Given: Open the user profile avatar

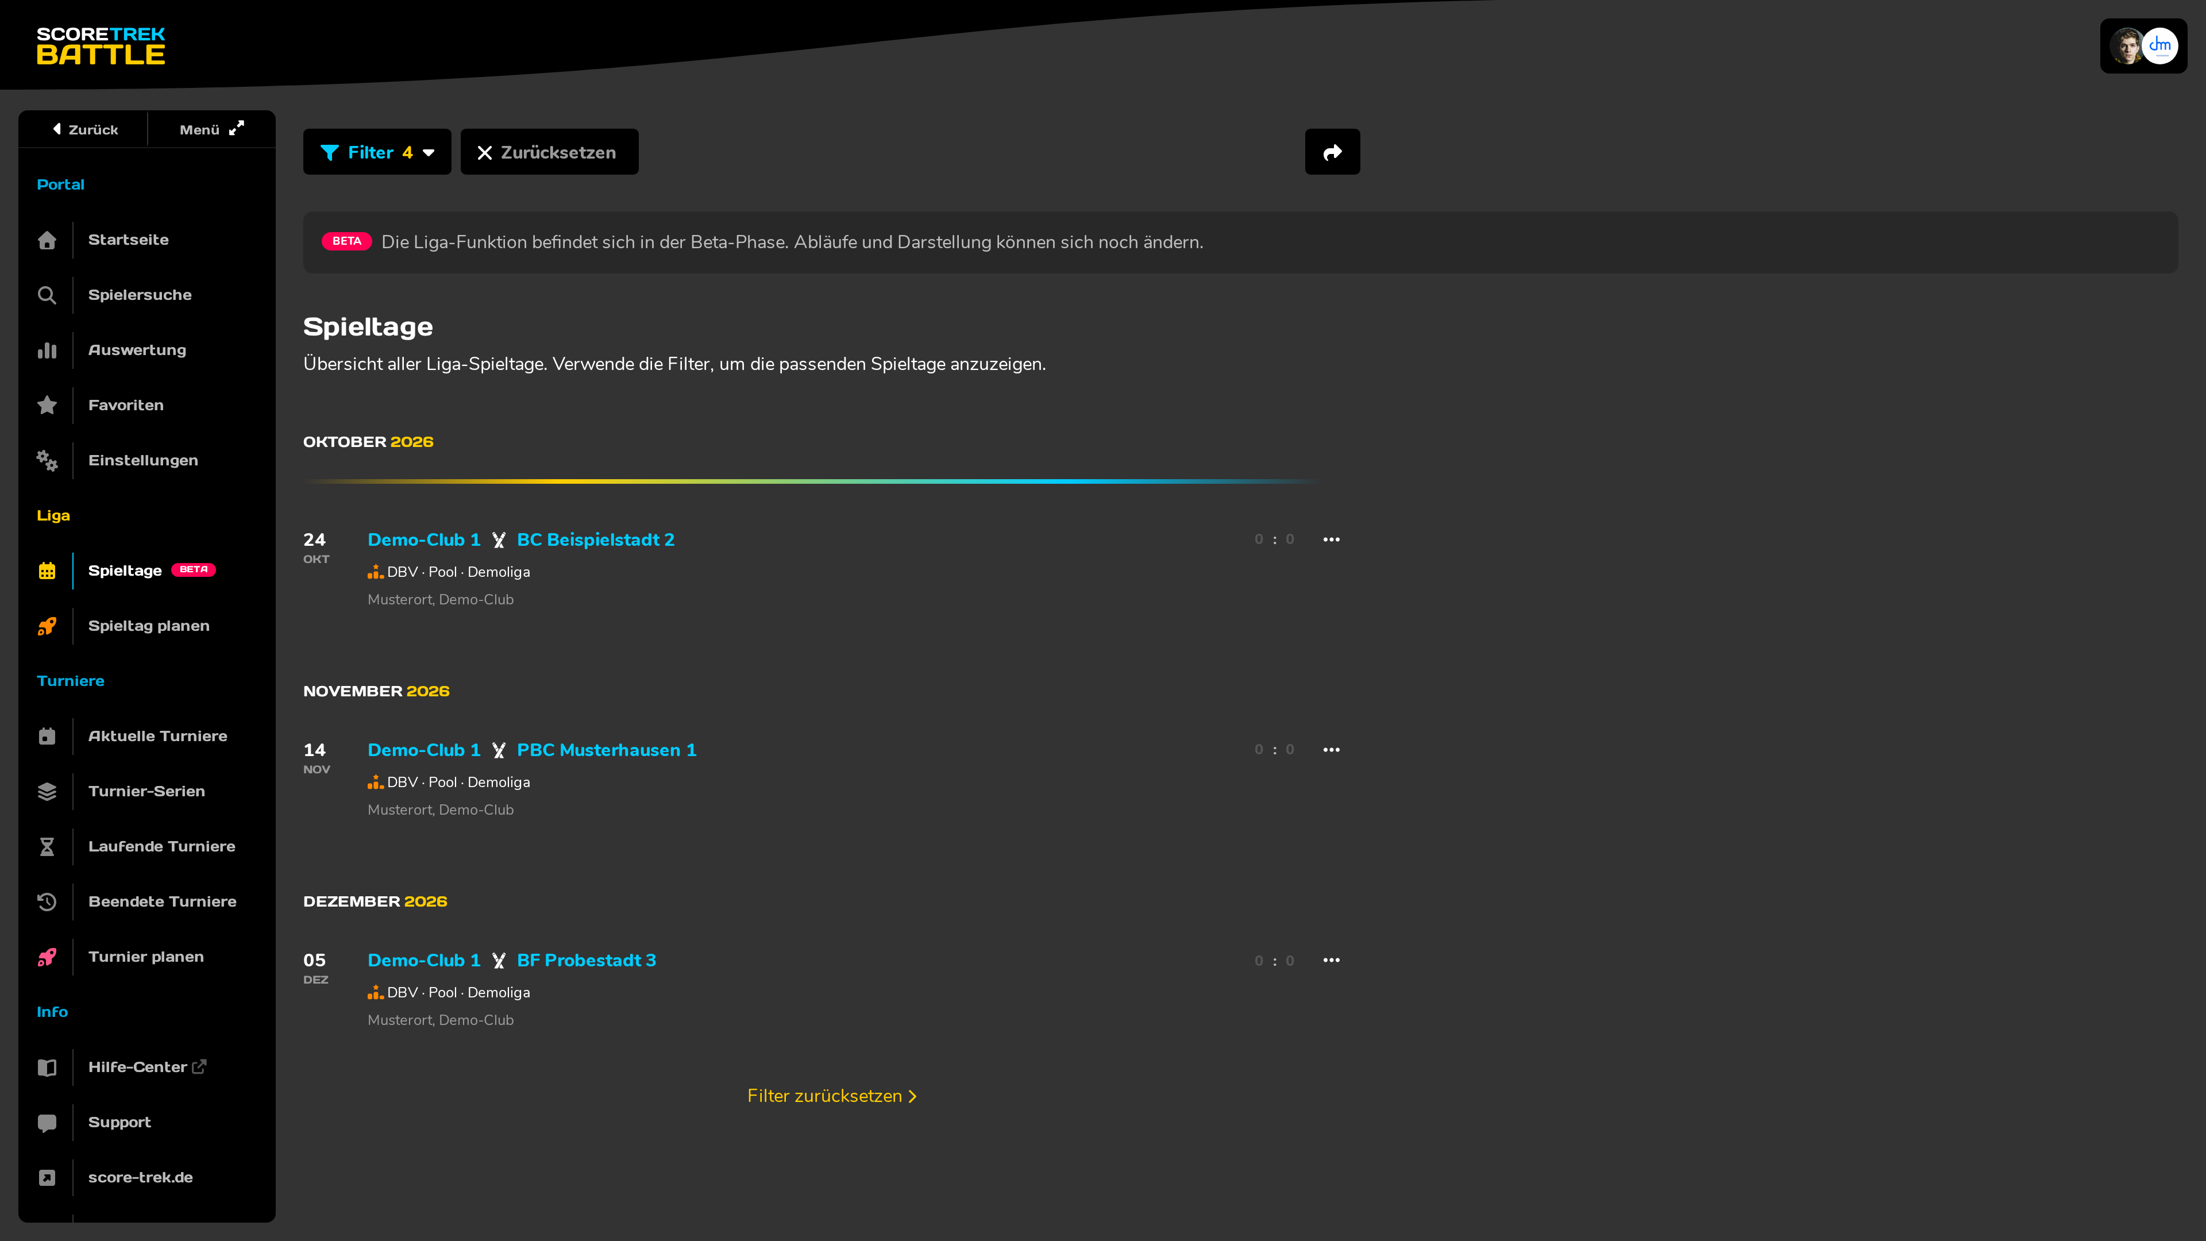Looking at the screenshot, I should coord(2143,46).
